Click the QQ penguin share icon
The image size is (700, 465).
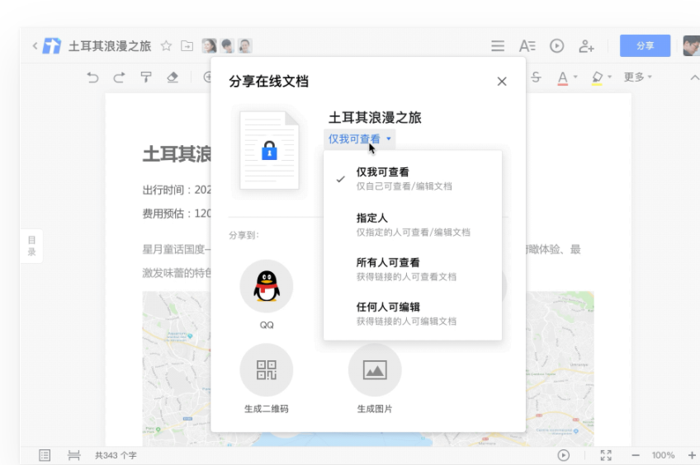[x=266, y=286]
